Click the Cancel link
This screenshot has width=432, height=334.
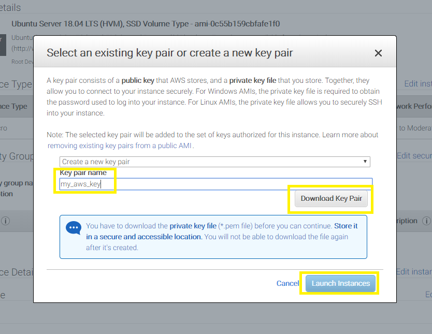click(287, 283)
